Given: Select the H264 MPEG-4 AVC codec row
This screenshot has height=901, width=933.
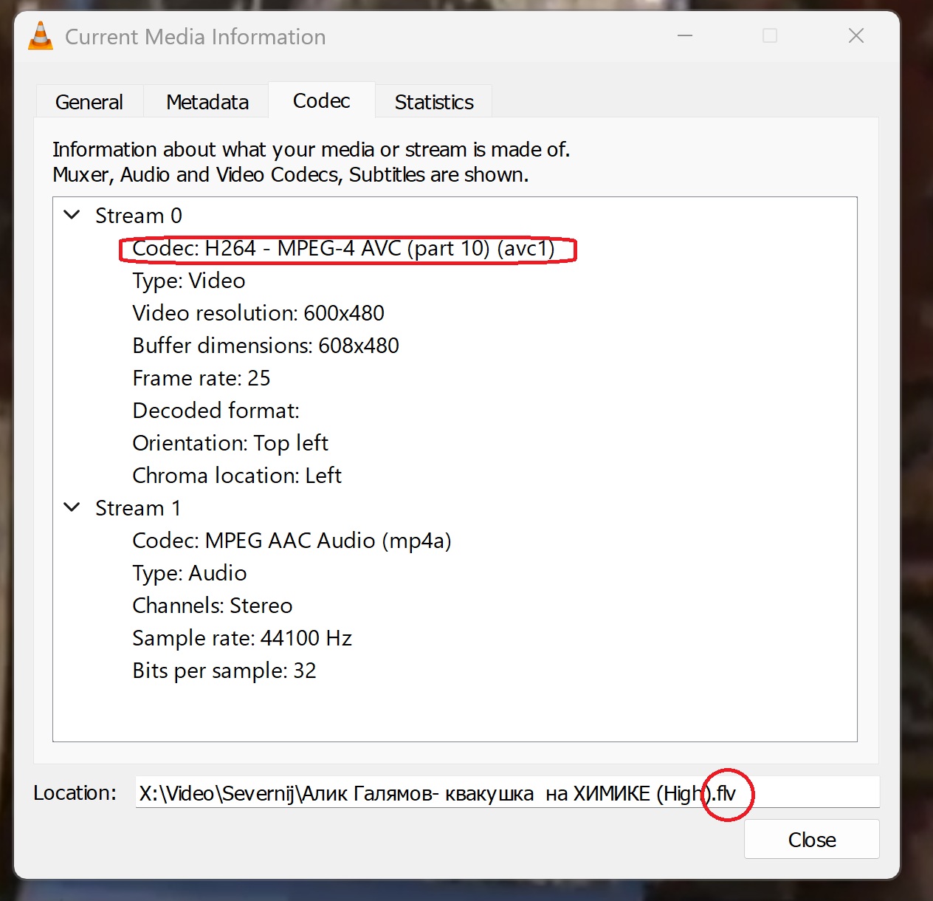Looking at the screenshot, I should 343,249.
